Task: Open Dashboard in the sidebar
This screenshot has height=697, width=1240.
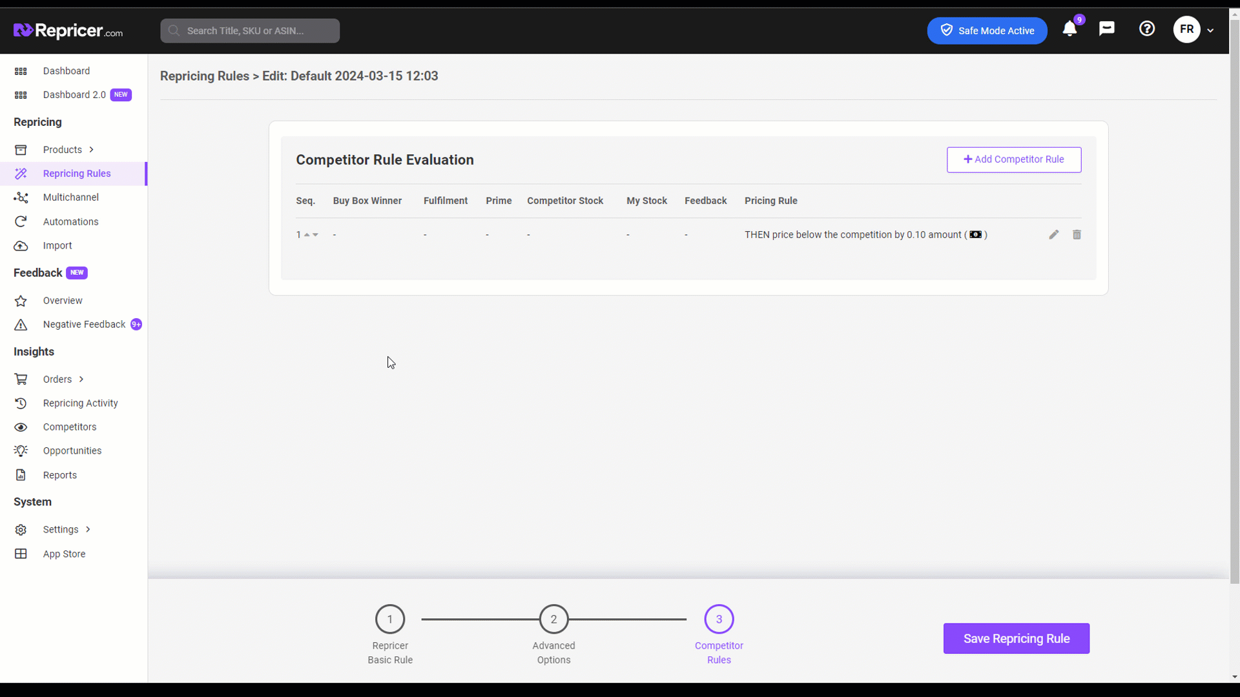Action: 67,71
